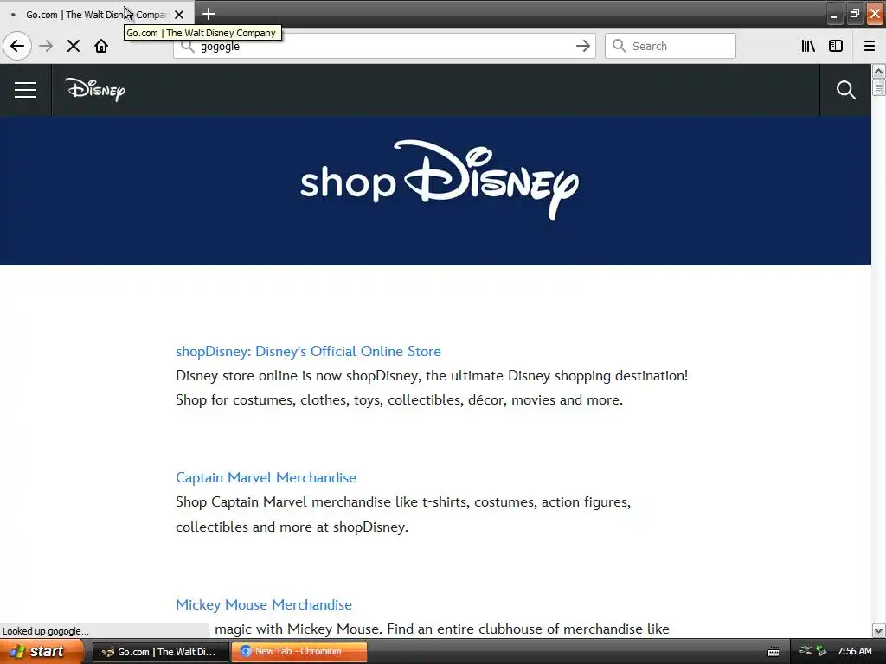
Task: Click the system clock showing 7:56 AM
Action: 854,652
